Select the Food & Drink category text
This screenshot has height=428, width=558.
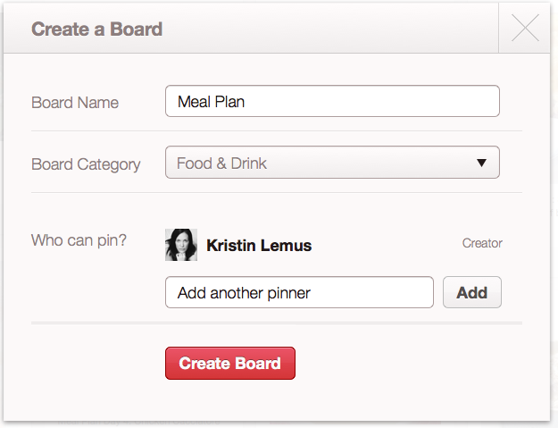pos(221,164)
